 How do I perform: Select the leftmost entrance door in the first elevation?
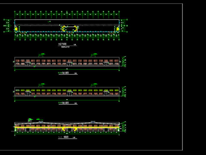tap(28, 64)
